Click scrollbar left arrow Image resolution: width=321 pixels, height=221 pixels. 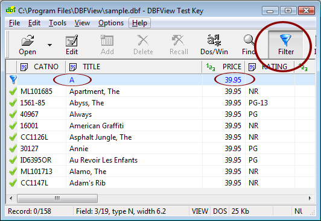[x=11, y=198]
